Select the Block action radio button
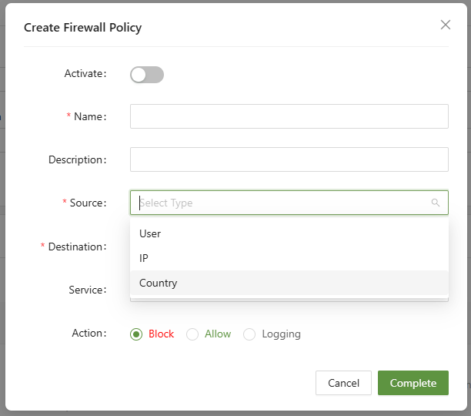This screenshot has height=416, width=471. tap(136, 334)
